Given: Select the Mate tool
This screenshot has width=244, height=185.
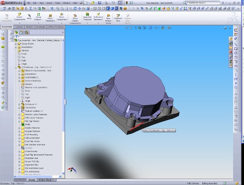Looking at the screenshot, I should (x=29, y=17).
